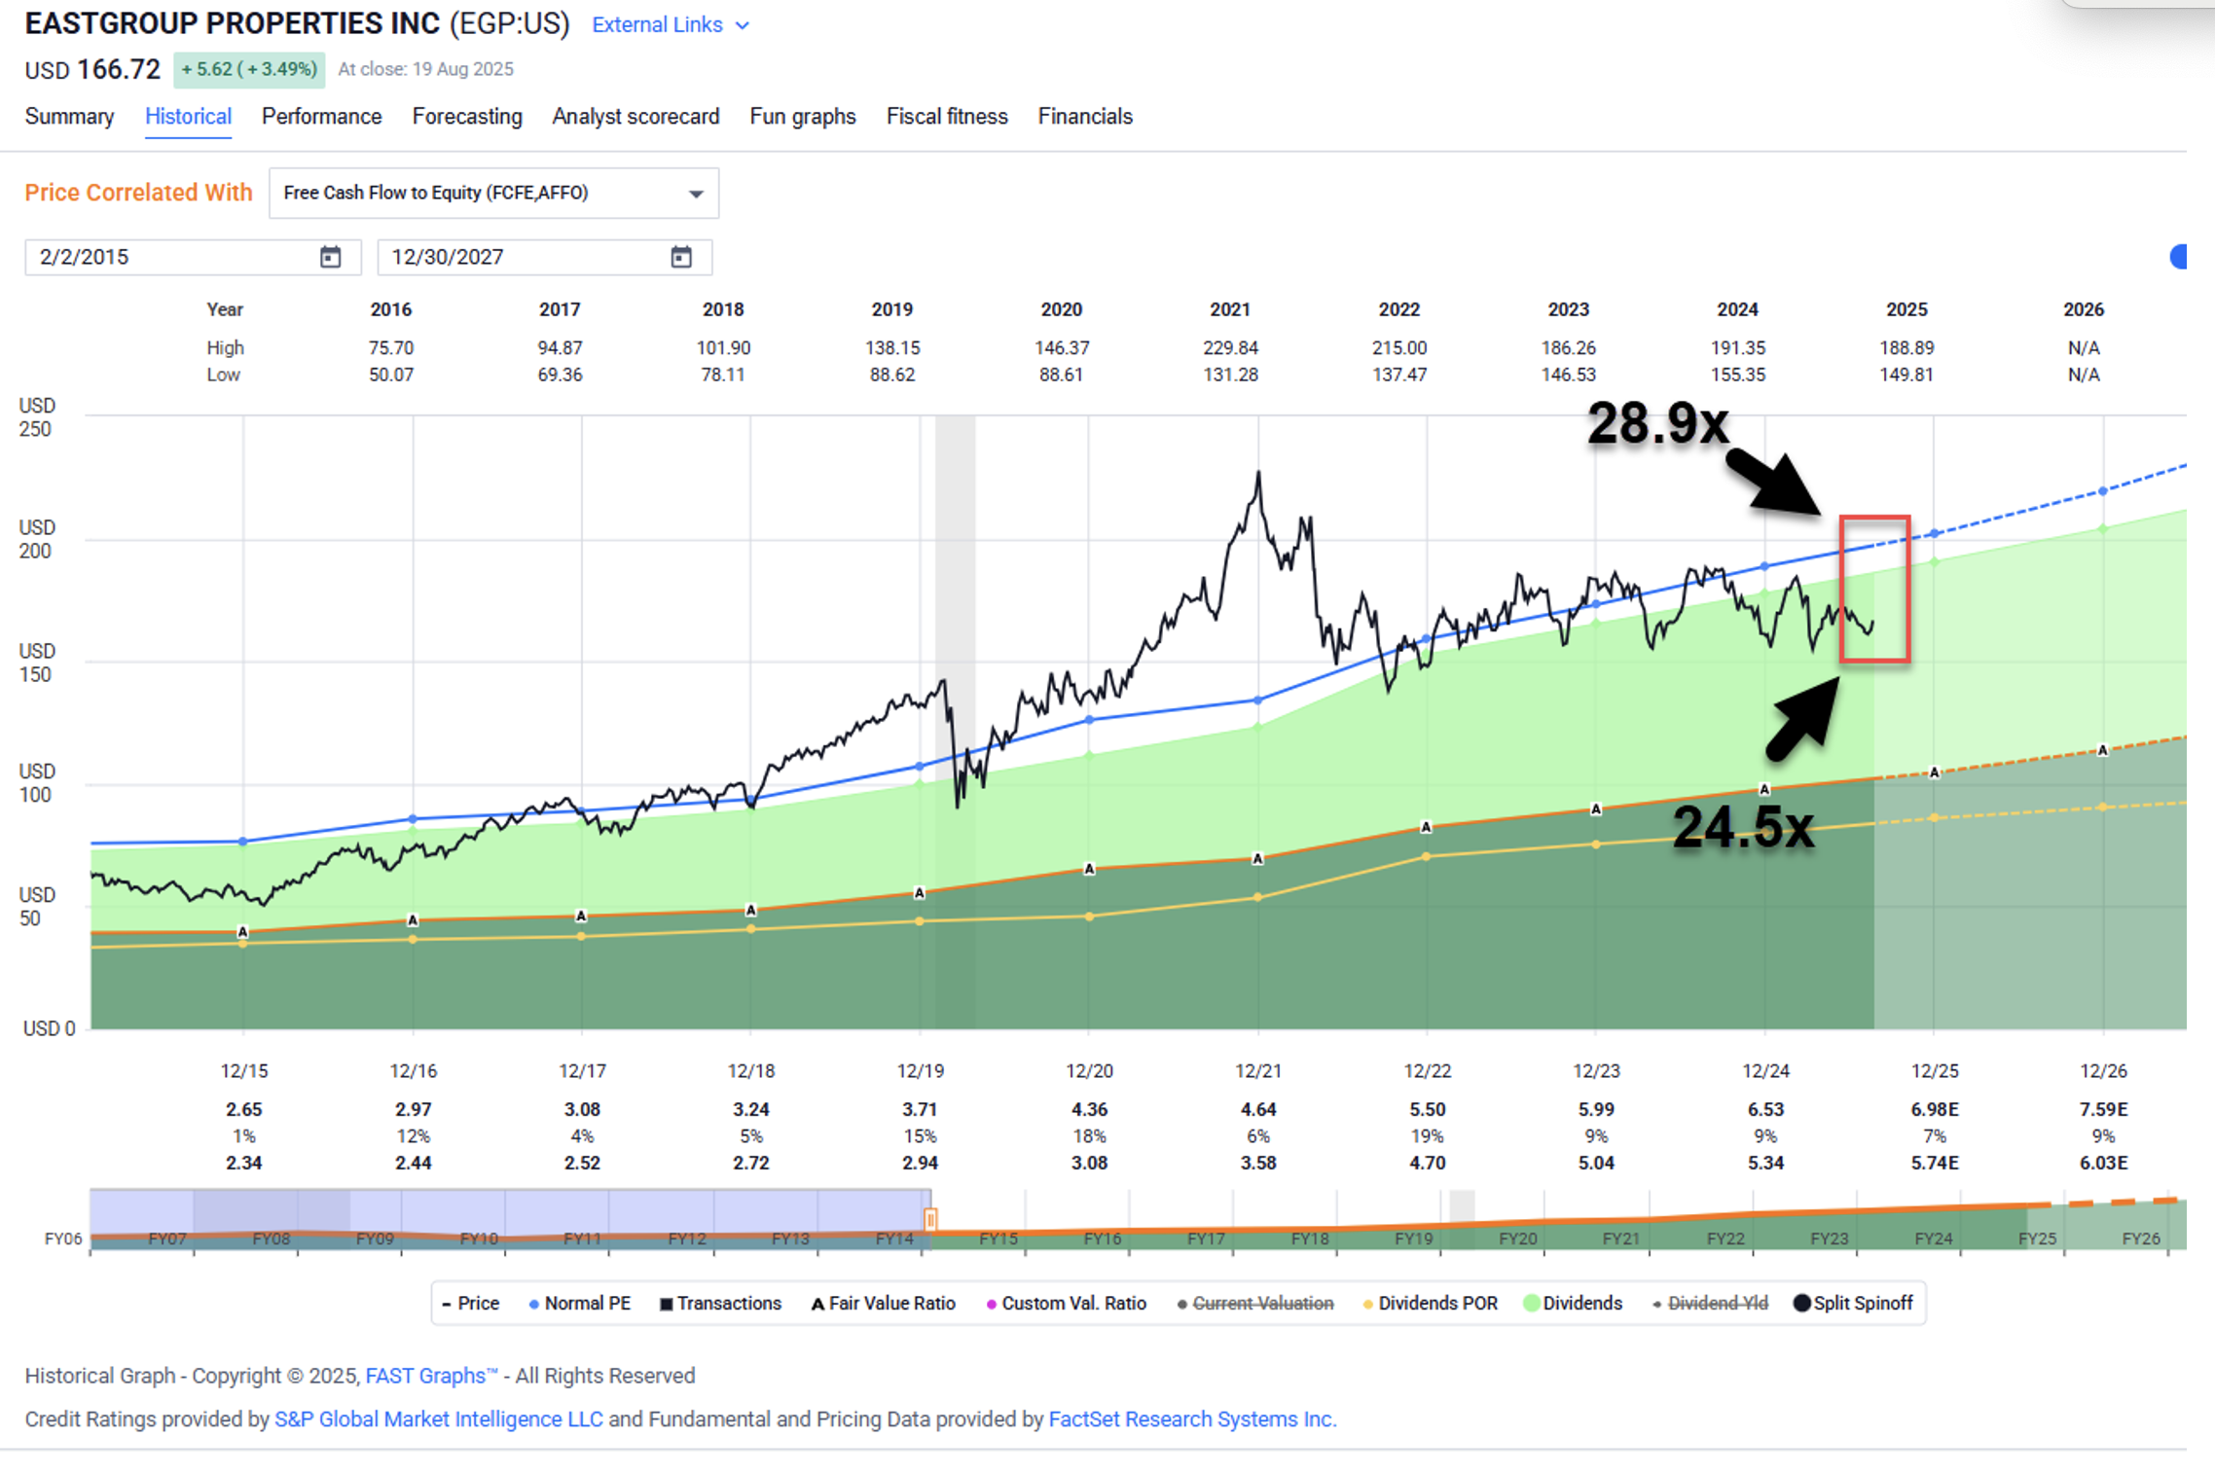
Task: Click the 2016 high value 75.70
Action: (391, 347)
